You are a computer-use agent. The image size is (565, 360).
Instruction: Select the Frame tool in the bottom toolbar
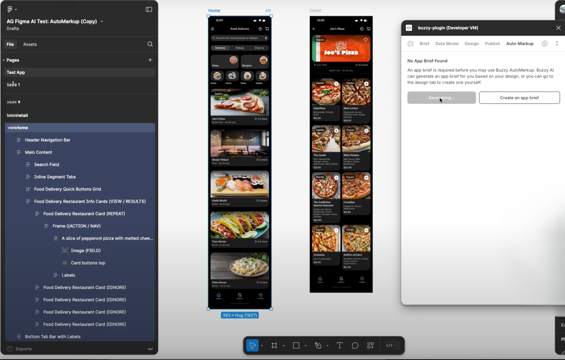click(x=274, y=345)
